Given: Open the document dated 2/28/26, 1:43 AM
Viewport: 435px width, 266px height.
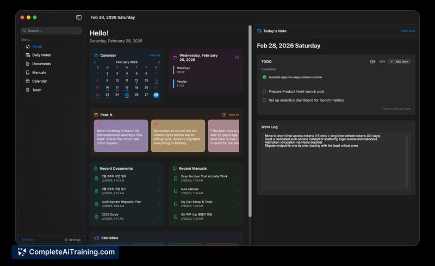Looking at the screenshot, I should 127,178.
